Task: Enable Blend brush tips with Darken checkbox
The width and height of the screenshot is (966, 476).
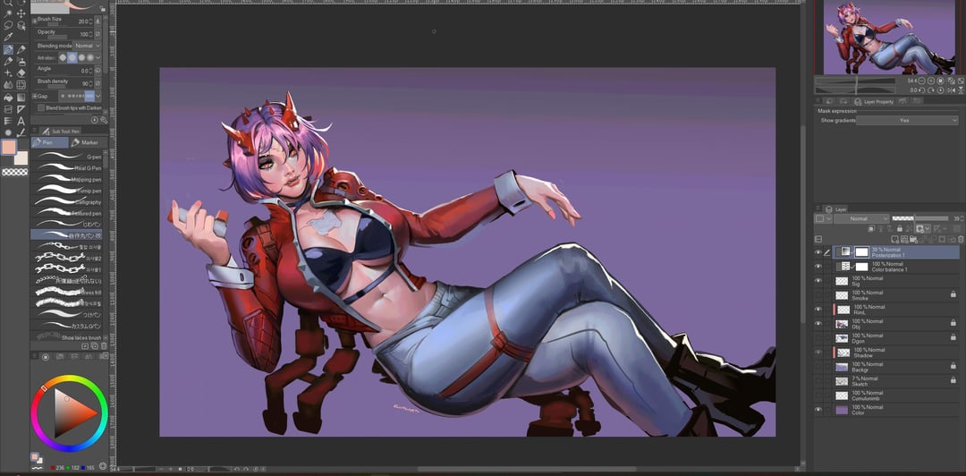Action: [41, 107]
